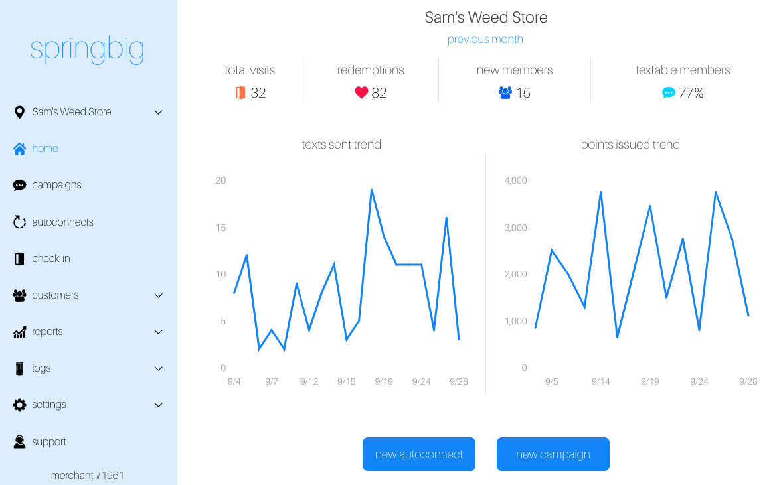Select the previous month link
This screenshot has height=485, width=773.
point(485,39)
